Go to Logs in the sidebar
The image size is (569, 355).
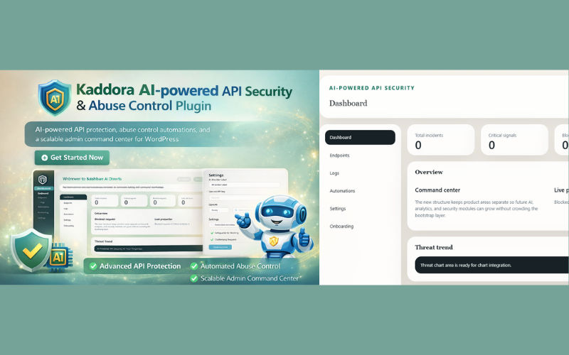[334, 173]
